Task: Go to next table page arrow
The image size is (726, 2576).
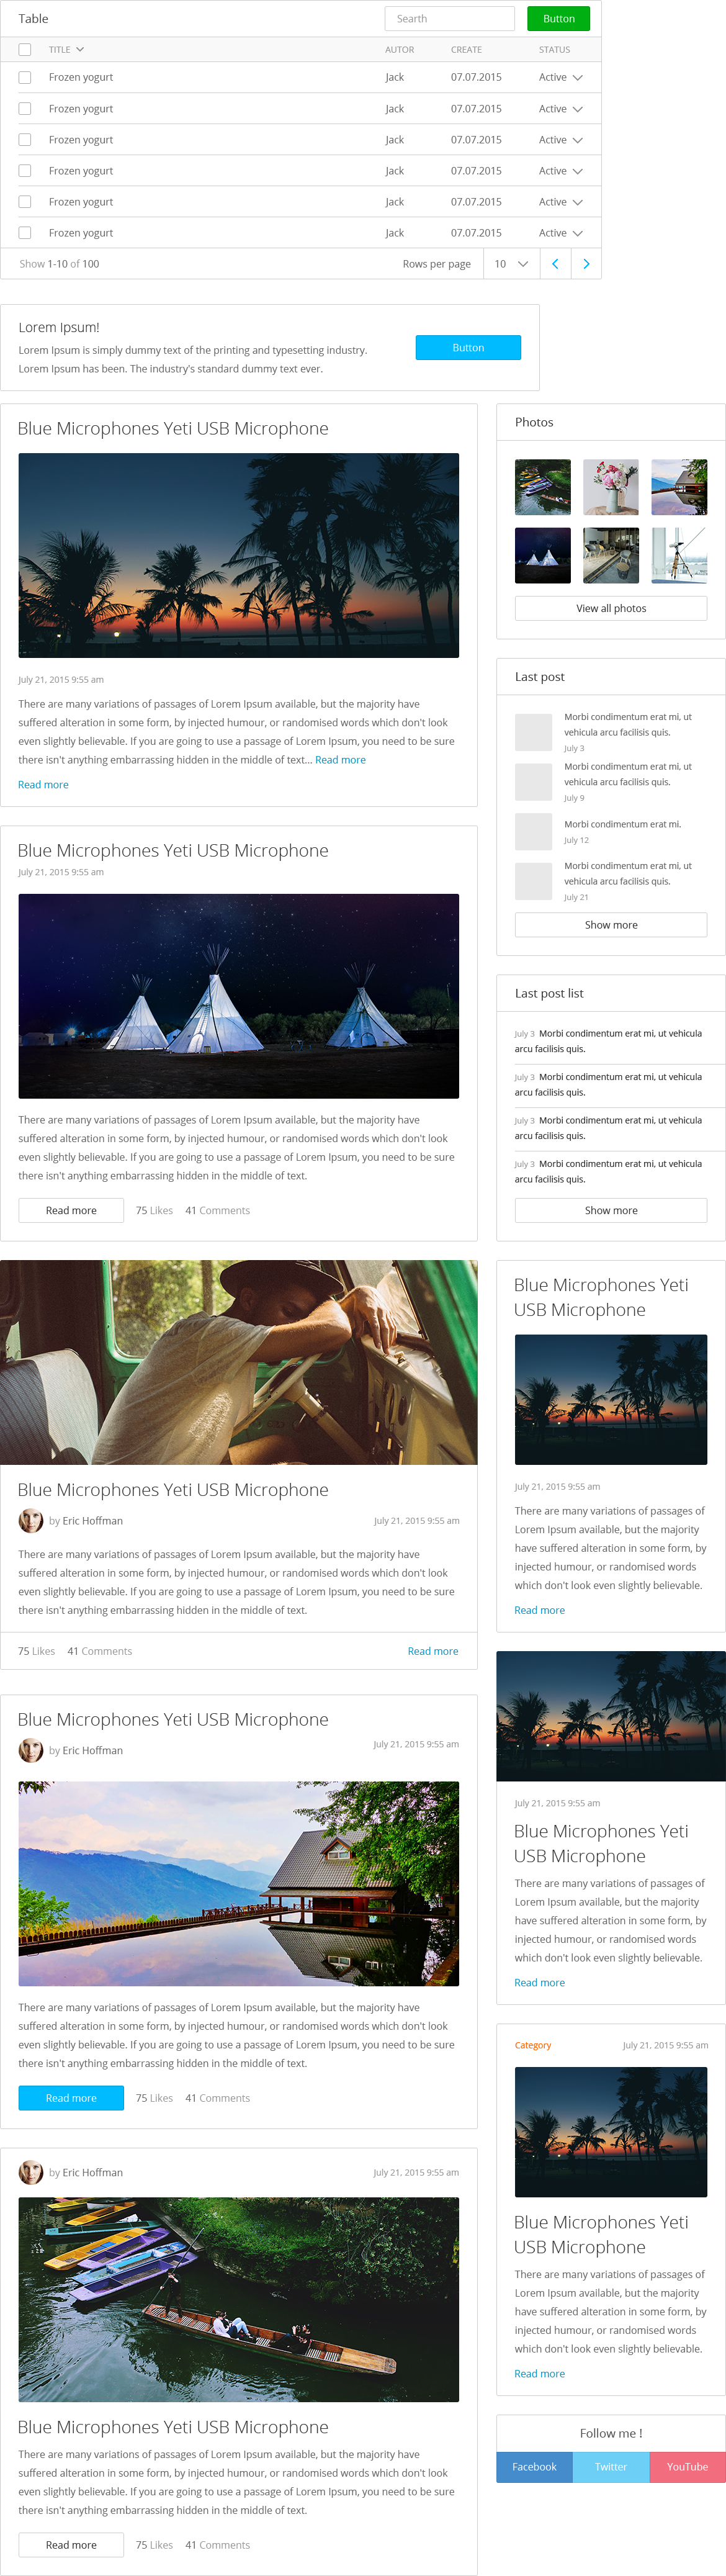Action: [x=586, y=264]
